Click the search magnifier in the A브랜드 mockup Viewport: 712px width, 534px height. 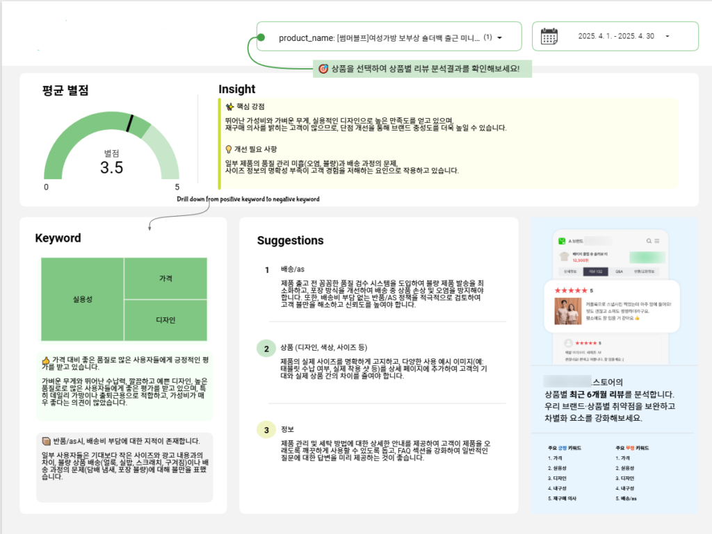pyautogui.click(x=649, y=241)
